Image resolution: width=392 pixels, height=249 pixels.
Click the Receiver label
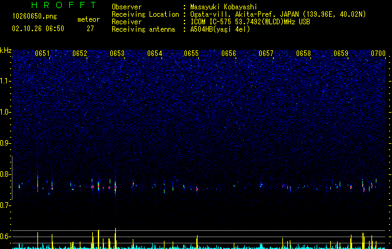pyautogui.click(x=127, y=22)
